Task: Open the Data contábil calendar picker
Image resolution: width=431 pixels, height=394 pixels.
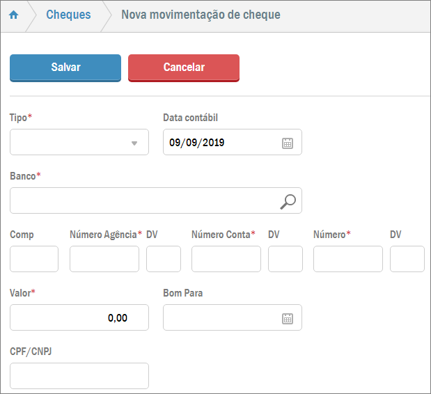Action: click(x=288, y=143)
